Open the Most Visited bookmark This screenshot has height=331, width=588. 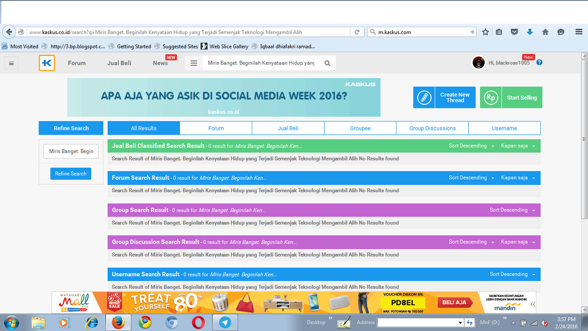tap(20, 46)
